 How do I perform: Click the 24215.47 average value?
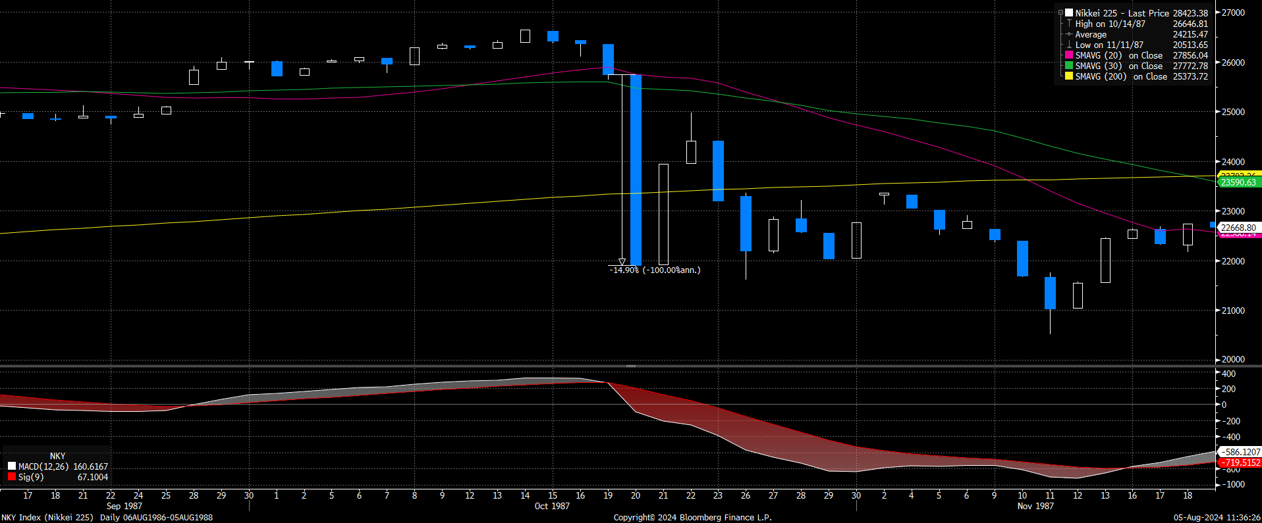tap(1190, 34)
